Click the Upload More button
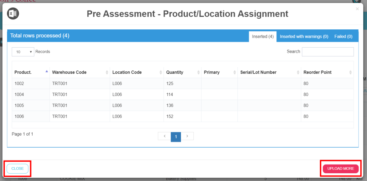Screen dimensions: 367x181 pos(341,169)
